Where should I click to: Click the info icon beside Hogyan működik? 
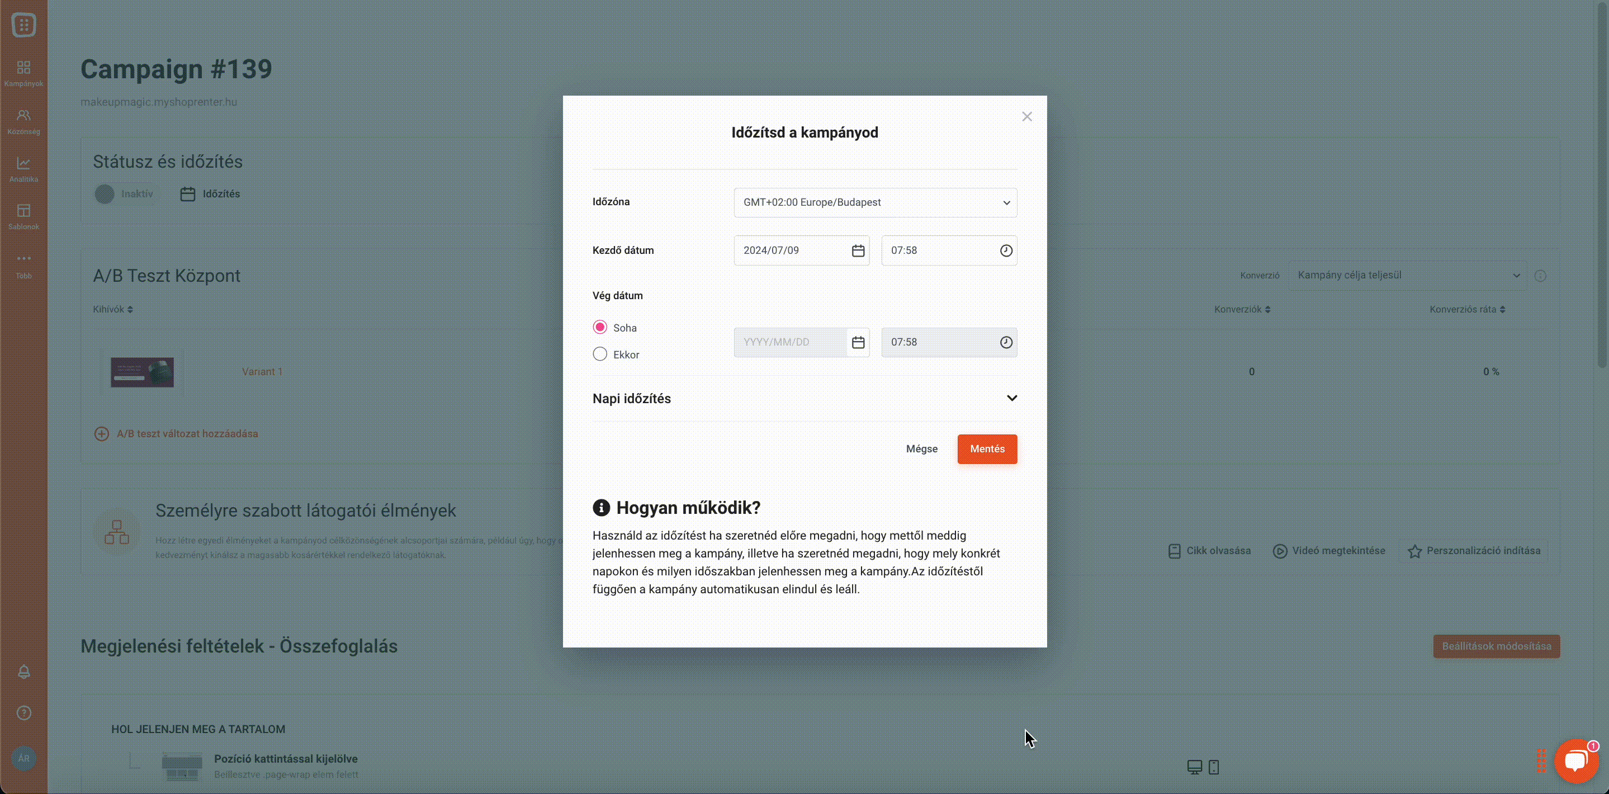click(601, 508)
